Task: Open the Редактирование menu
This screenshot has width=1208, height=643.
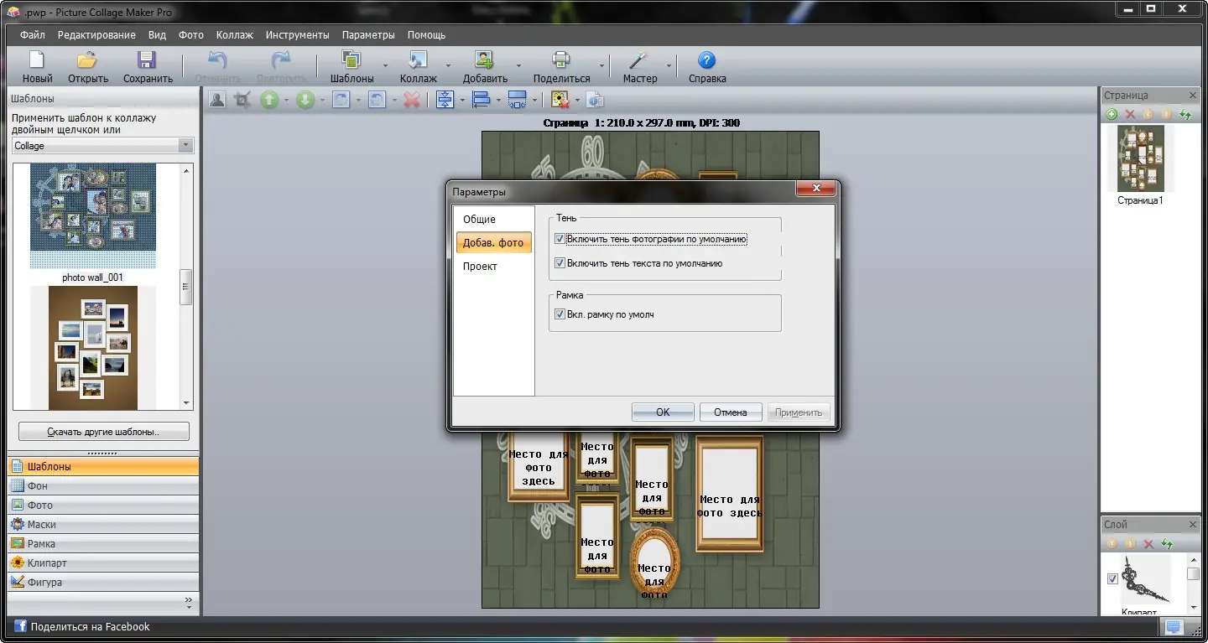Action: 96,35
